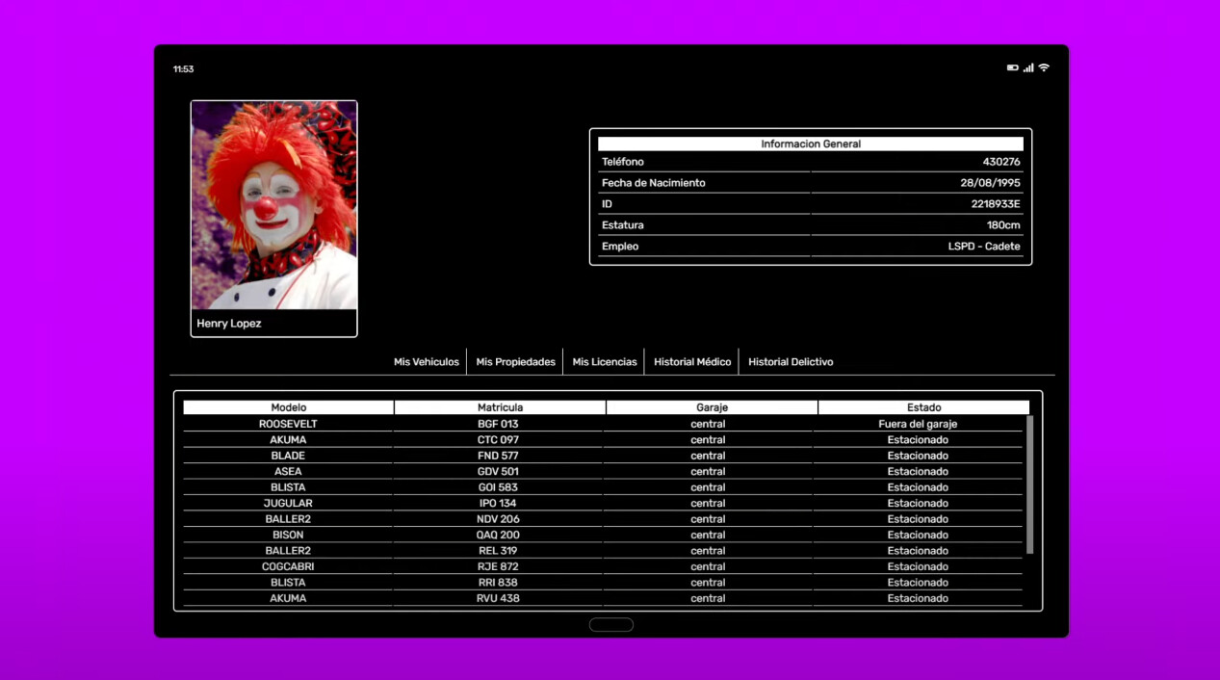The height and width of the screenshot is (680, 1220).
Task: Click the LSPD - Cadete job value
Action: point(984,247)
